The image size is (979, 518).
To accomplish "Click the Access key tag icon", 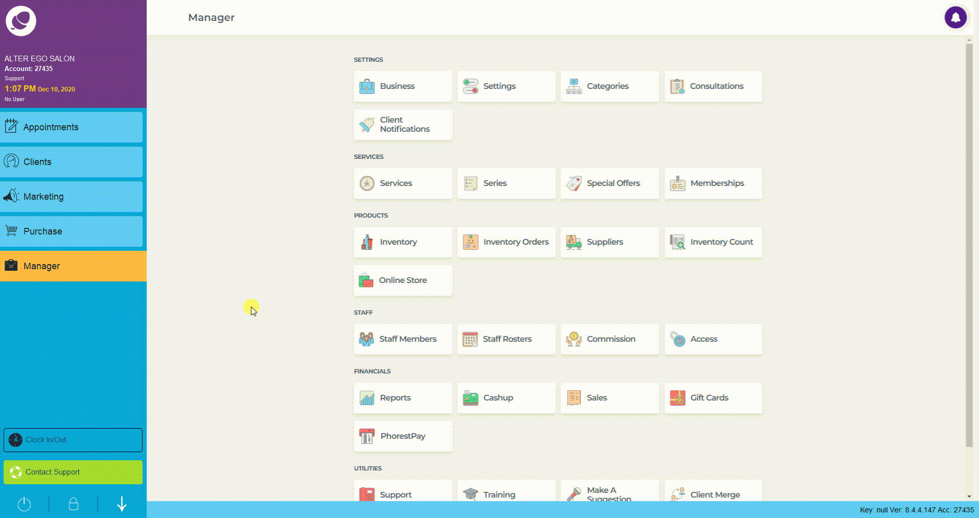I will [677, 339].
